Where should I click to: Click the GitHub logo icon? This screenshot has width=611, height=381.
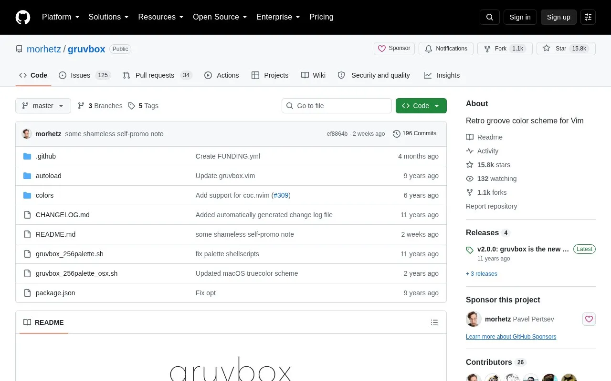23,17
